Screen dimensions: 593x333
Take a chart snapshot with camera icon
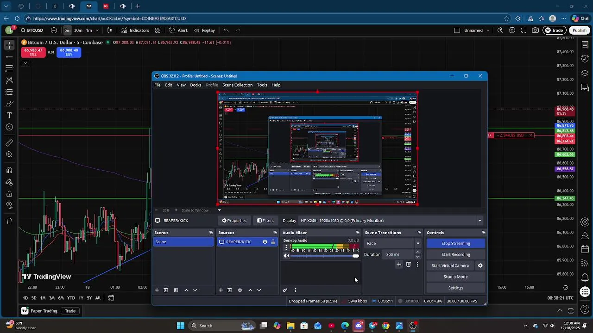coord(536,31)
